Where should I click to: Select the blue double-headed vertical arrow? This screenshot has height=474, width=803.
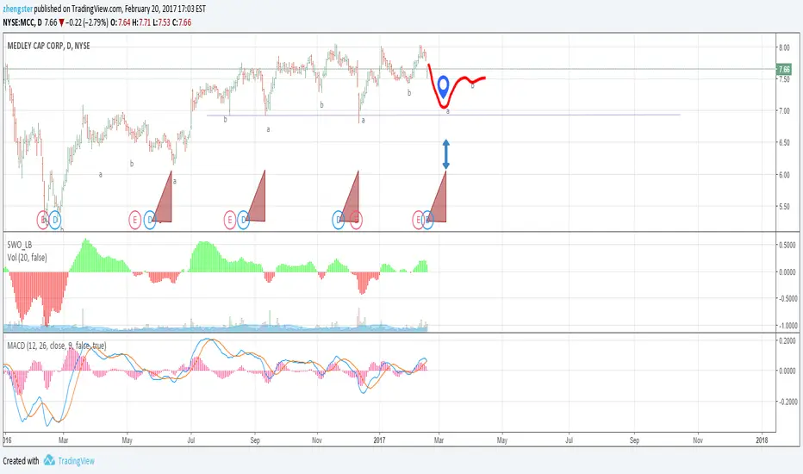446,154
